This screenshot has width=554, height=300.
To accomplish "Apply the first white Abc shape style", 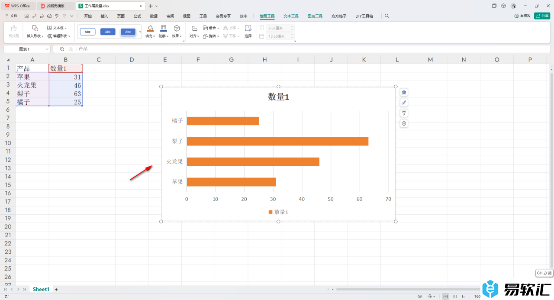I will coord(87,32).
